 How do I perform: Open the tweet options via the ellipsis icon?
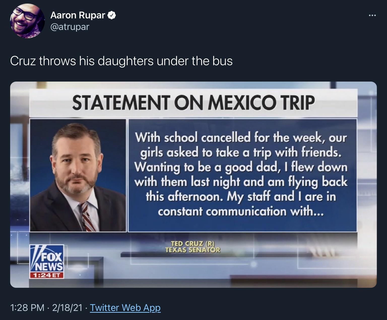[x=373, y=15]
